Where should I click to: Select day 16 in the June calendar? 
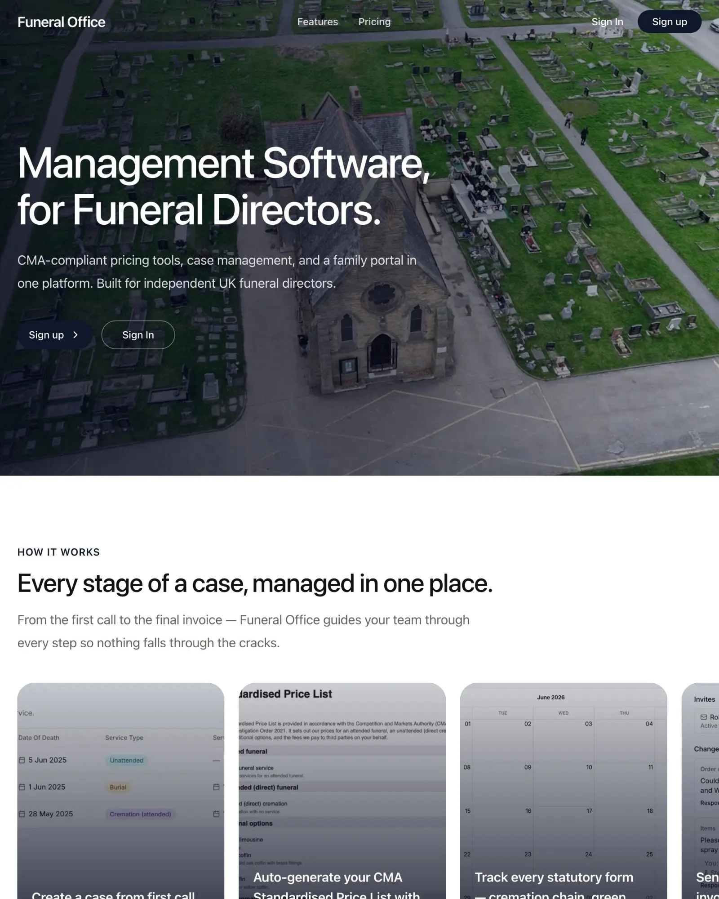click(x=528, y=811)
